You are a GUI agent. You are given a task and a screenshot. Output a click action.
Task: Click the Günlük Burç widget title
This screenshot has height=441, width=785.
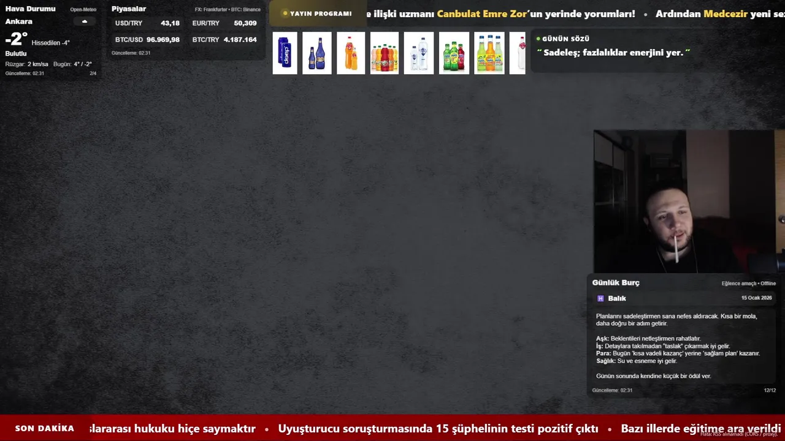point(616,282)
